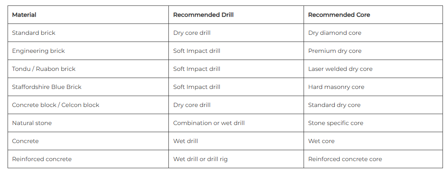448x172 pixels.
Task: Select the Wet core cell
Action: point(373,141)
